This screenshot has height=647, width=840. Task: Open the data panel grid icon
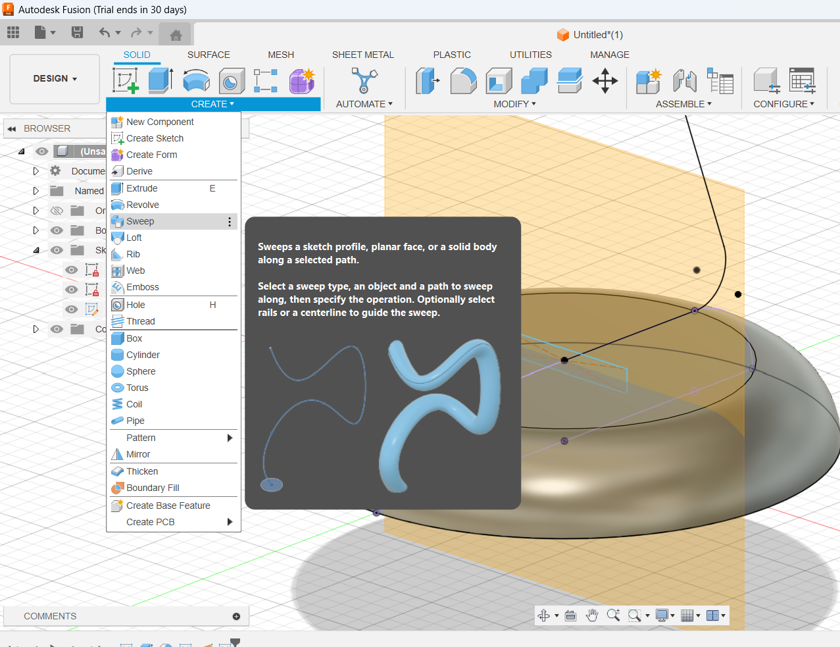tap(13, 32)
